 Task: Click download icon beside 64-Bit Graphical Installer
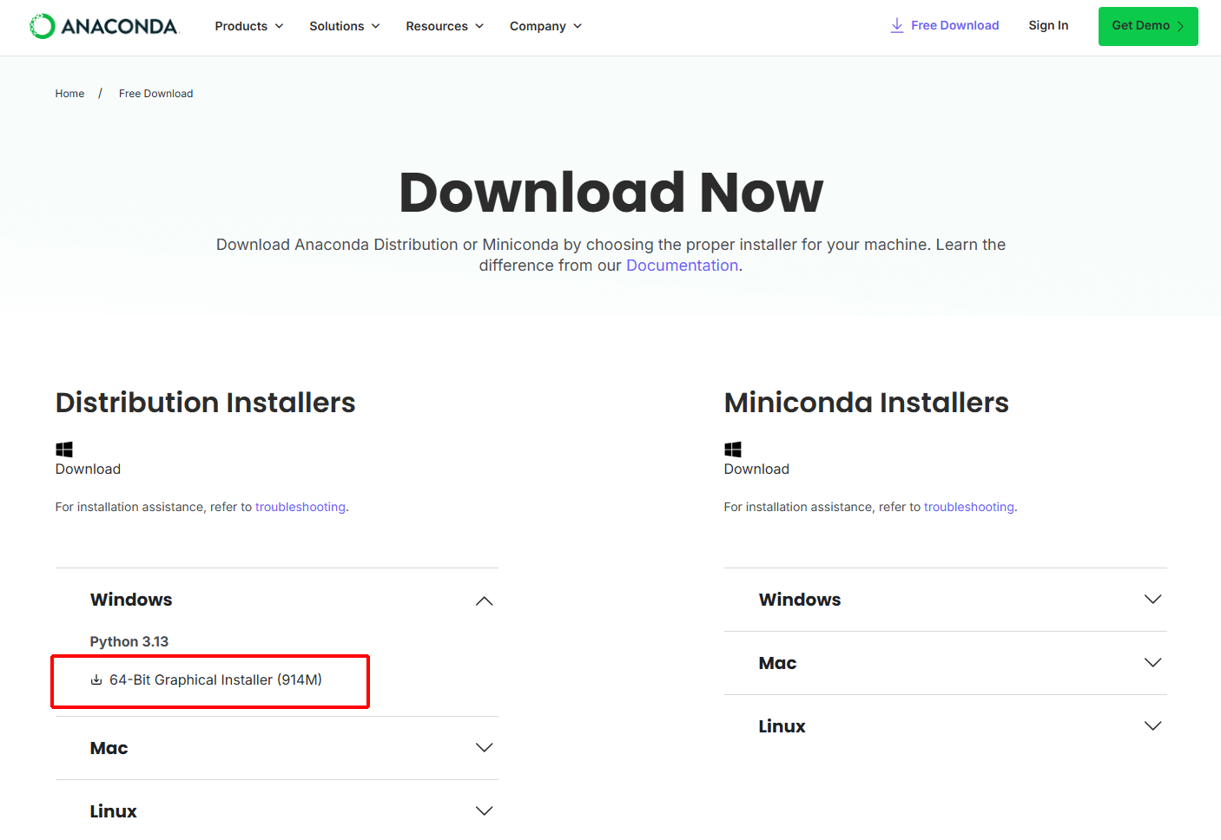pos(96,679)
